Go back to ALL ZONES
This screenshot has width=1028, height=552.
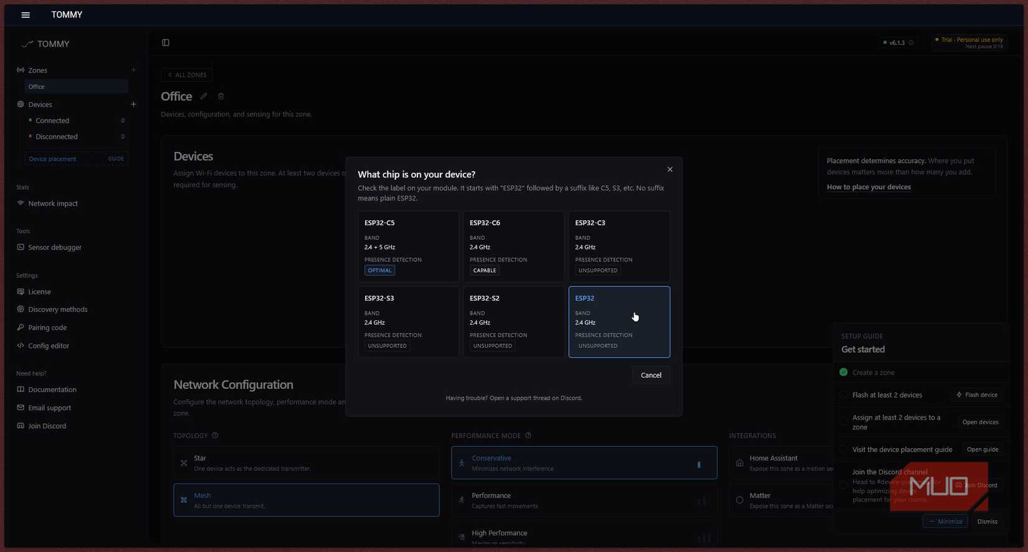click(187, 75)
